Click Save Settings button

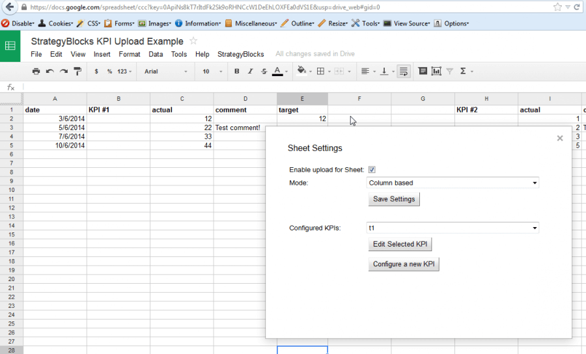[394, 199]
